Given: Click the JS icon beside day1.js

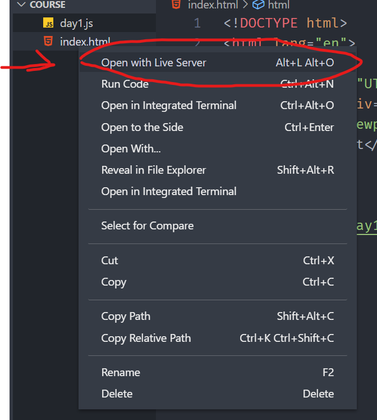Looking at the screenshot, I should pos(48,23).
